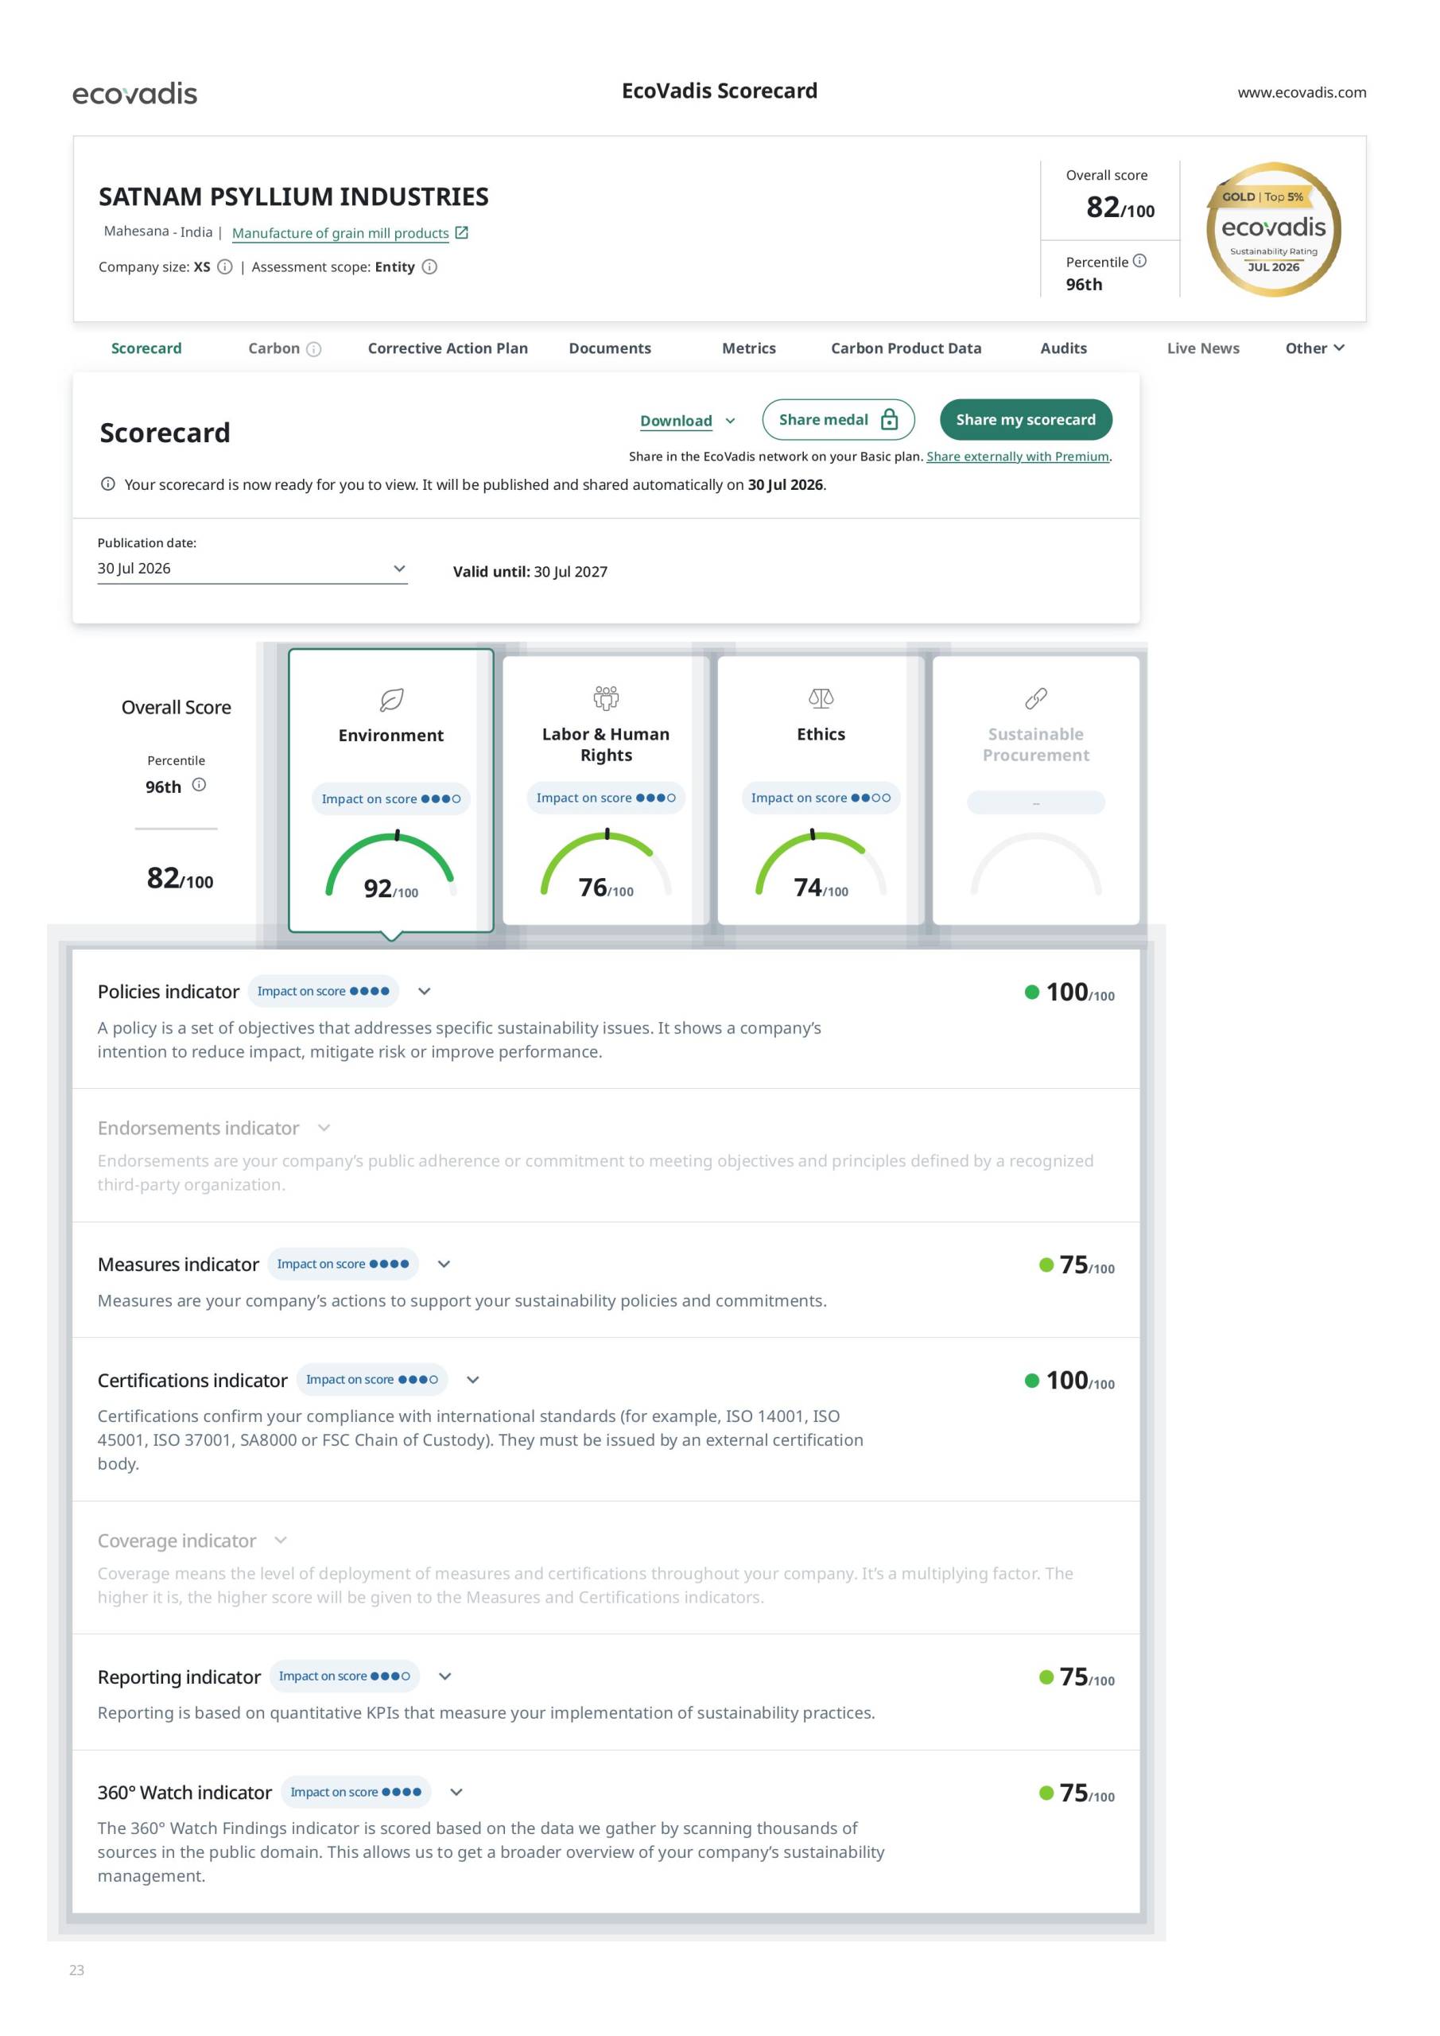Visit www.ecovadis.com link in header

tap(1302, 92)
